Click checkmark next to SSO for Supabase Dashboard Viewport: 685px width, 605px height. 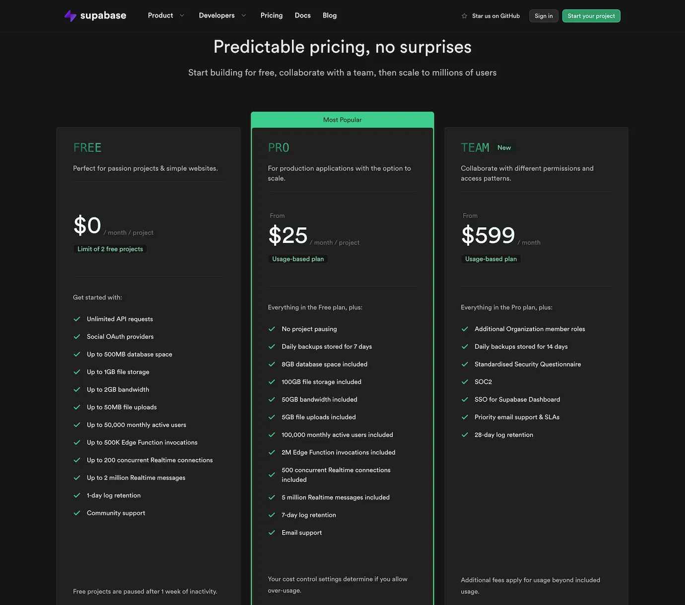pos(465,399)
